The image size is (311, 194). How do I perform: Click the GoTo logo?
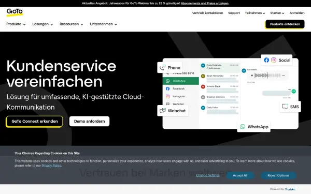coord(15,12)
